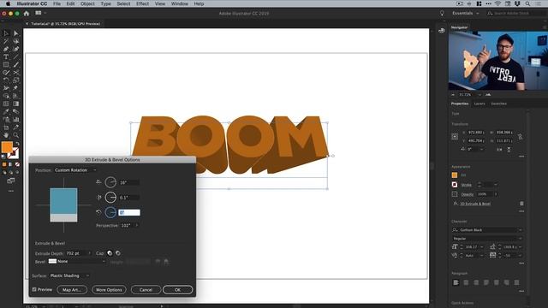Screen dimensions: 548x308
Task: Select the Line Segment tool
Action: (x=16, y=57)
